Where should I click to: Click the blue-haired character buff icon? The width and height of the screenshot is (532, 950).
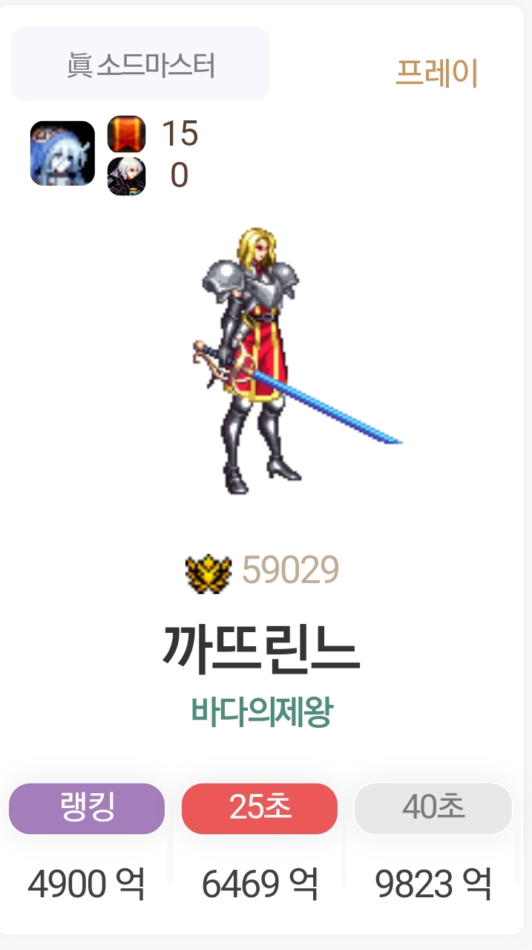62,153
